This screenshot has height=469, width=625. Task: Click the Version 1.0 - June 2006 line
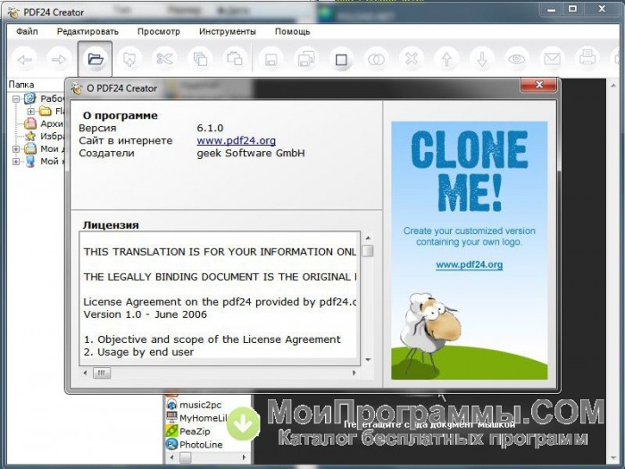coord(145,314)
